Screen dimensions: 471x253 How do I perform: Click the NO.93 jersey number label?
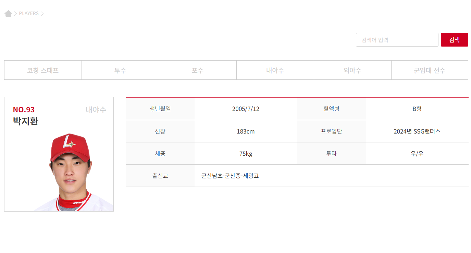pos(23,110)
